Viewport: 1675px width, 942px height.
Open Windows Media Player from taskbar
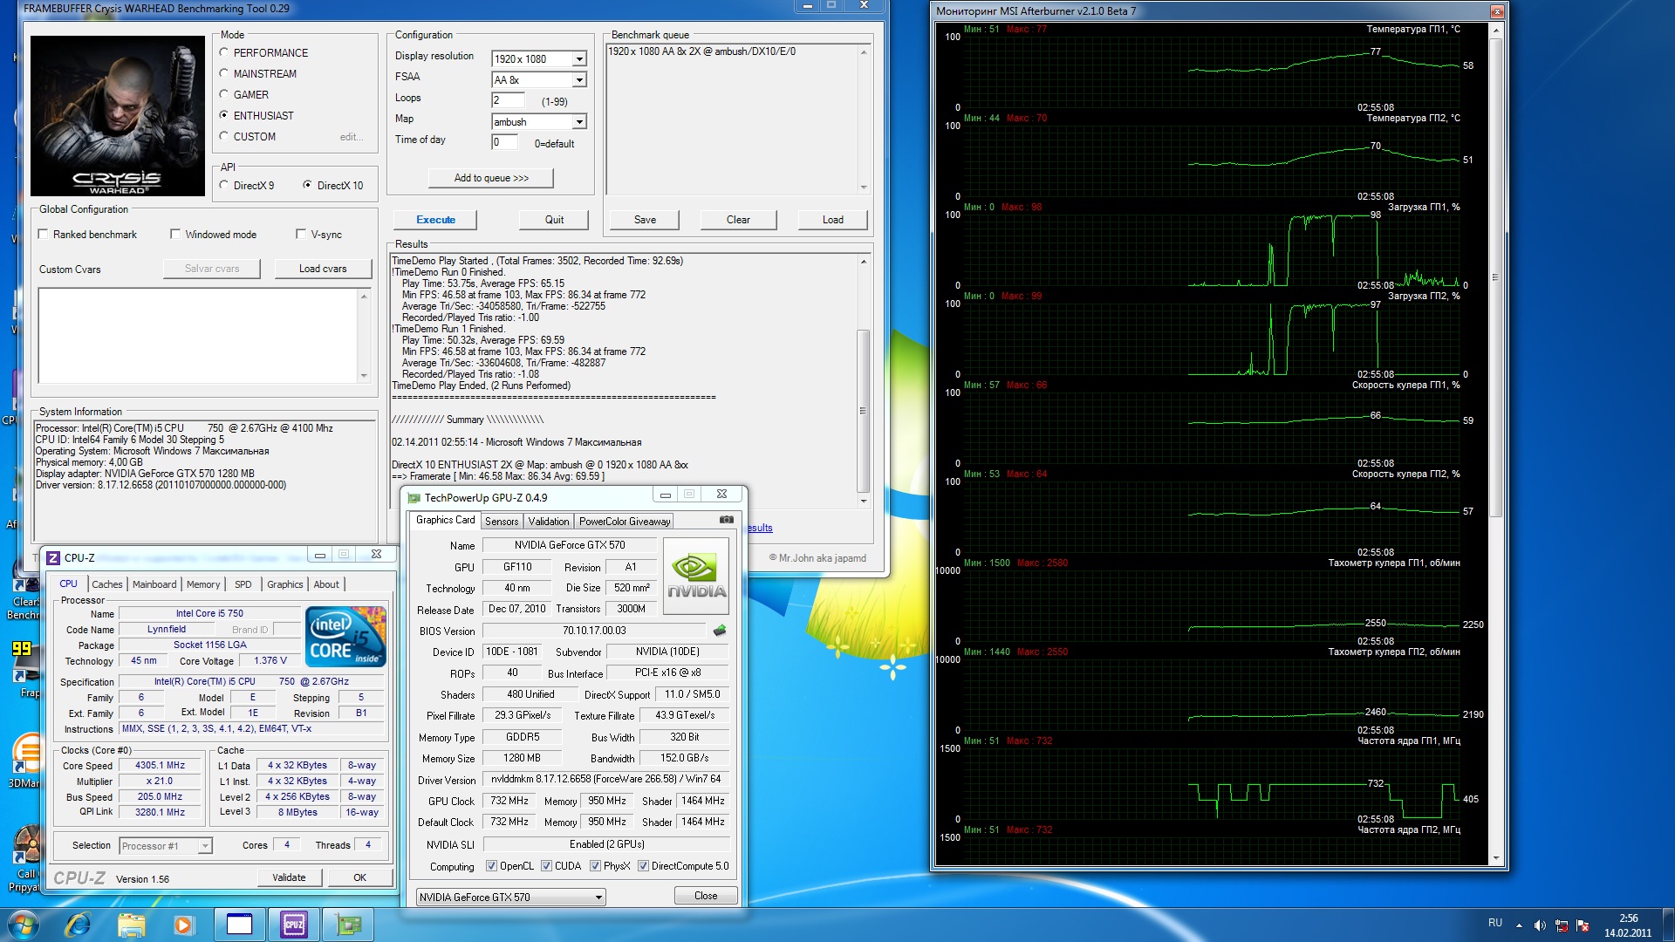coord(183,925)
